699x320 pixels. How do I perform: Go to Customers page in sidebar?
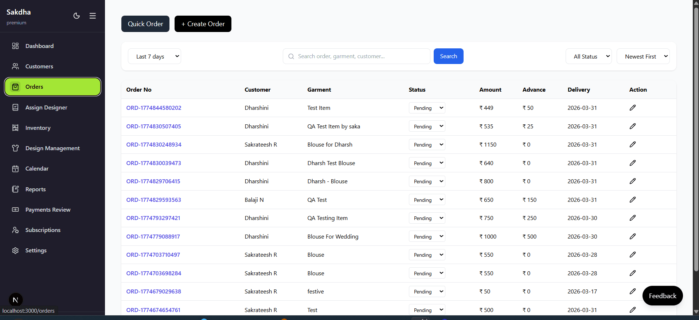click(52, 66)
